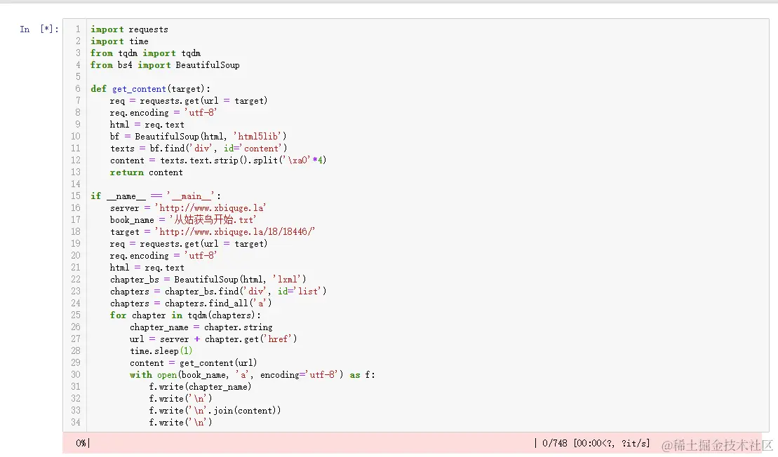The height and width of the screenshot is (457, 778).
Task: Click the f.write('\n'.join(content)) line
Action: (215, 411)
